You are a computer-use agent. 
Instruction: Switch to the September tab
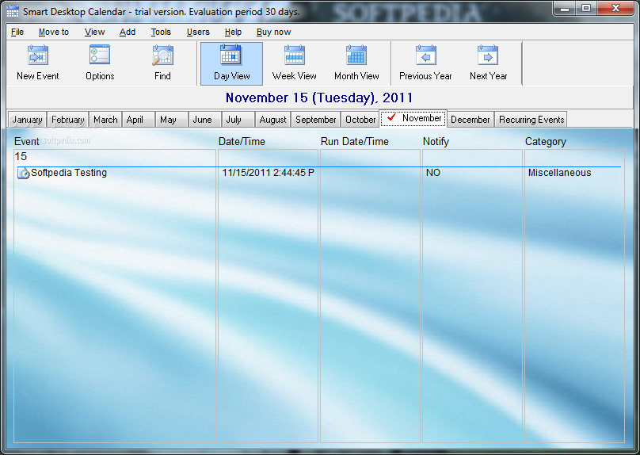pos(315,120)
